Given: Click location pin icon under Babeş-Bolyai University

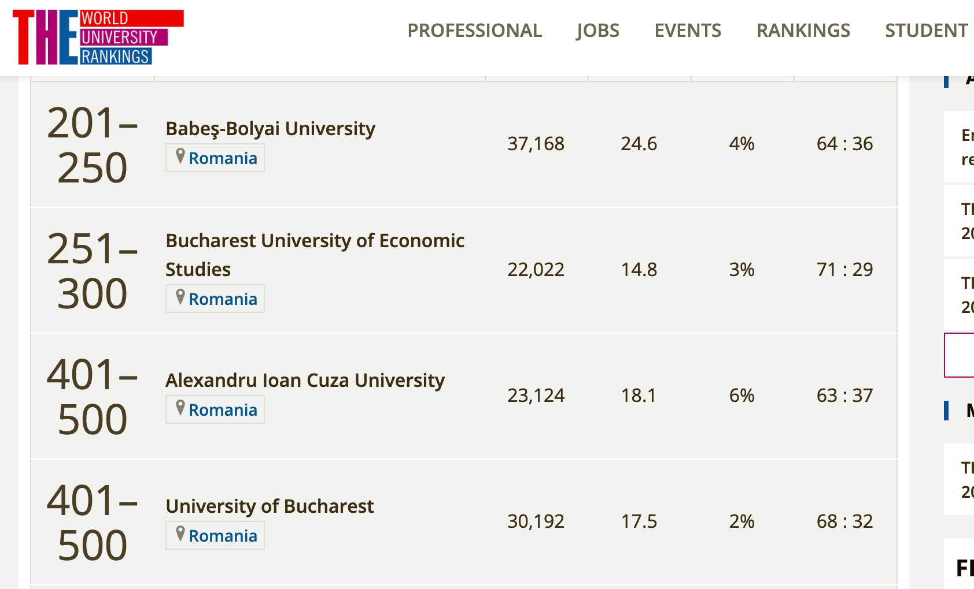Looking at the screenshot, I should (x=180, y=156).
